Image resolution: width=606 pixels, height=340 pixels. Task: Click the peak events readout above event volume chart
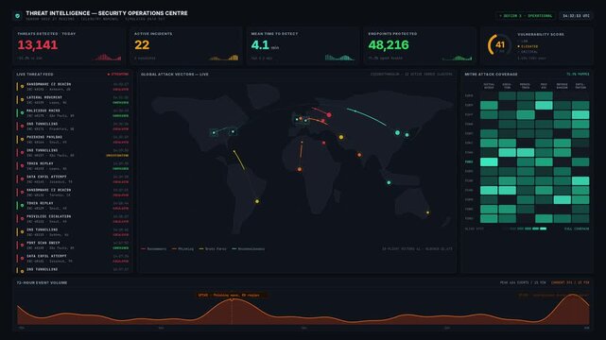point(523,283)
